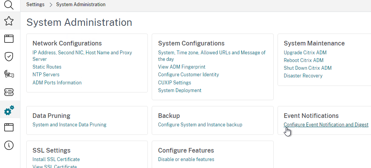
Task: Go to Settings in the breadcrumb
Action: 35,5
